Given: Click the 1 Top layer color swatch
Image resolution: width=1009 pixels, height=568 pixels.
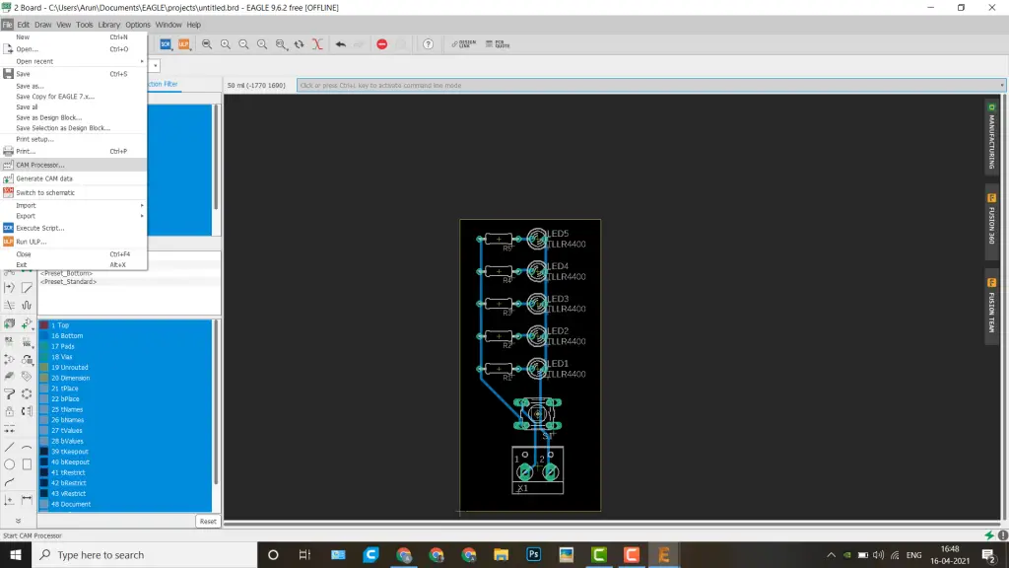Looking at the screenshot, I should pos(43,325).
